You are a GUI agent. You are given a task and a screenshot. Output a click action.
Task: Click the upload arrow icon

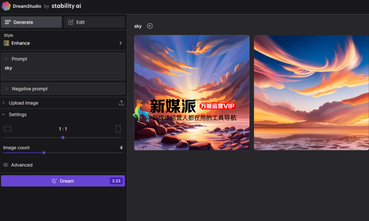point(121,103)
